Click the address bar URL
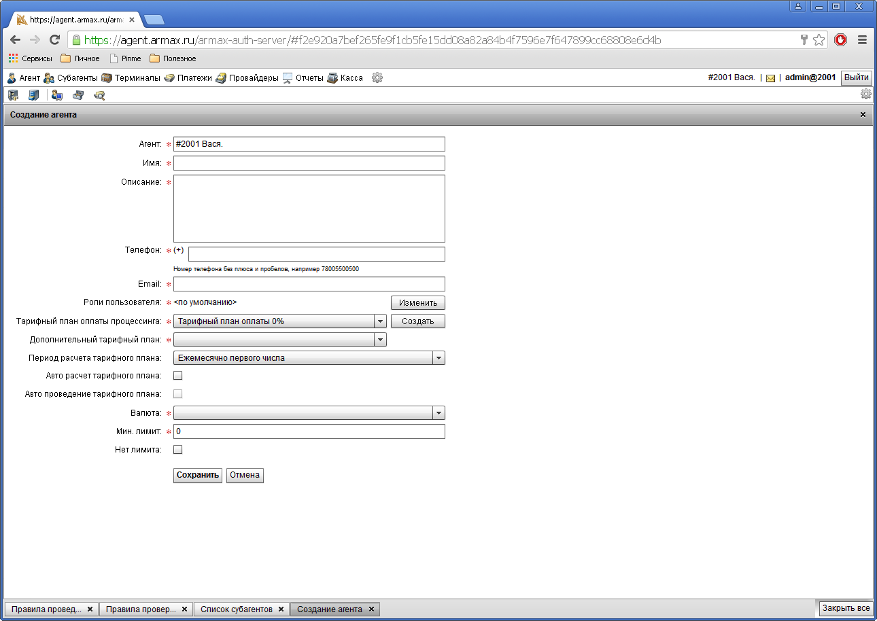 pyautogui.click(x=373, y=40)
